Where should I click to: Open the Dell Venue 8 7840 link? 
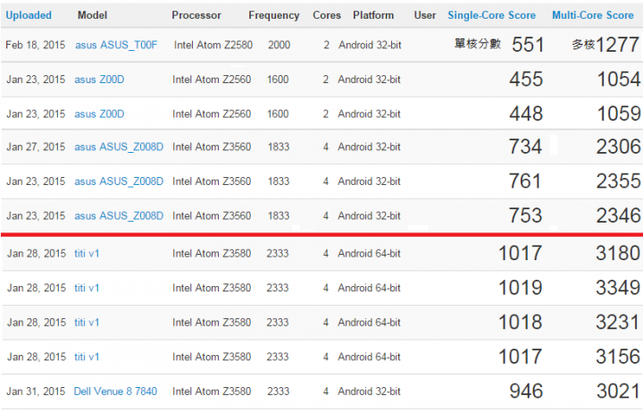tap(115, 392)
